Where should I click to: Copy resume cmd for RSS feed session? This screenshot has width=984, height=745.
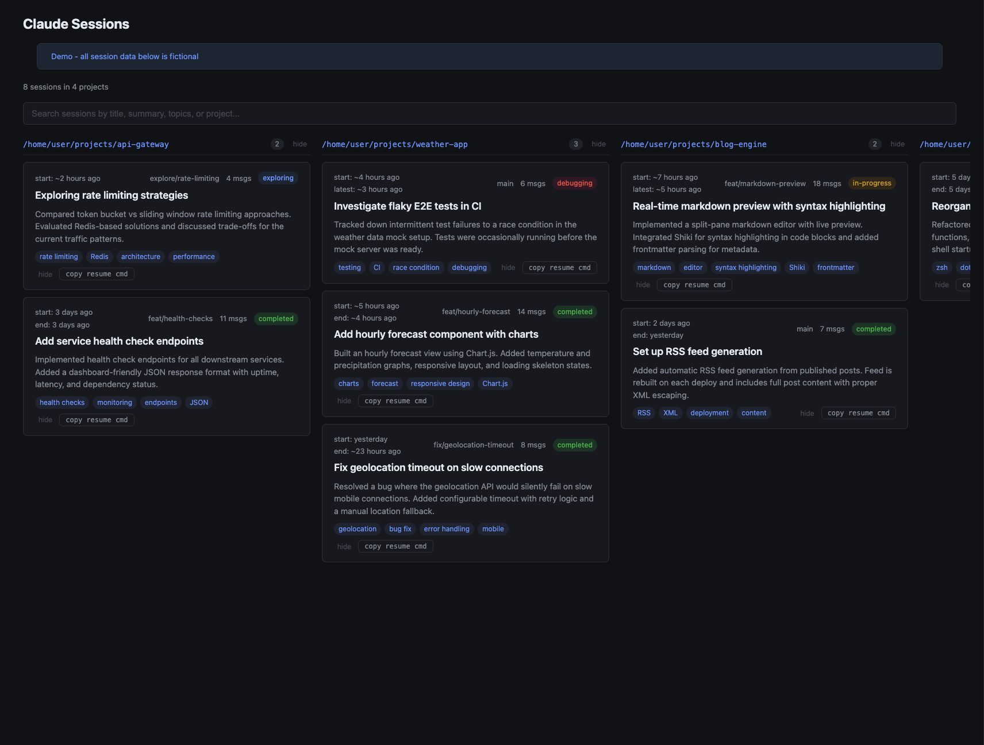(858, 413)
